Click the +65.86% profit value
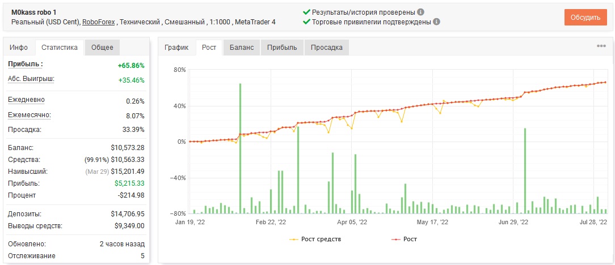The height and width of the screenshot is (265, 615). [x=131, y=65]
